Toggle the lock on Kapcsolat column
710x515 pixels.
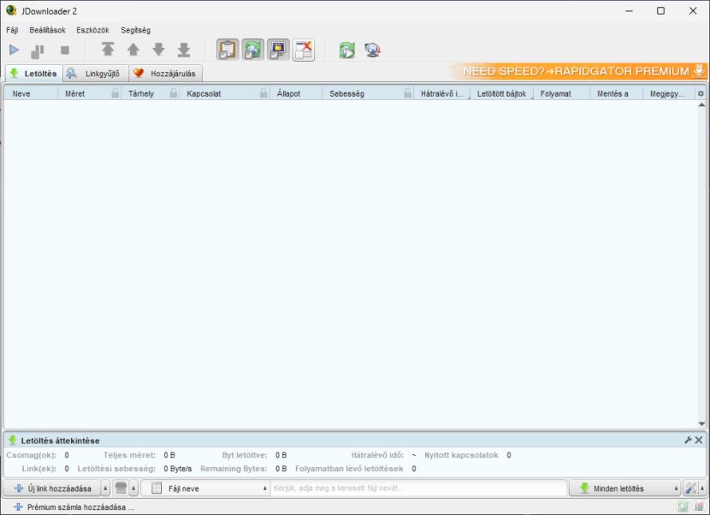[263, 93]
